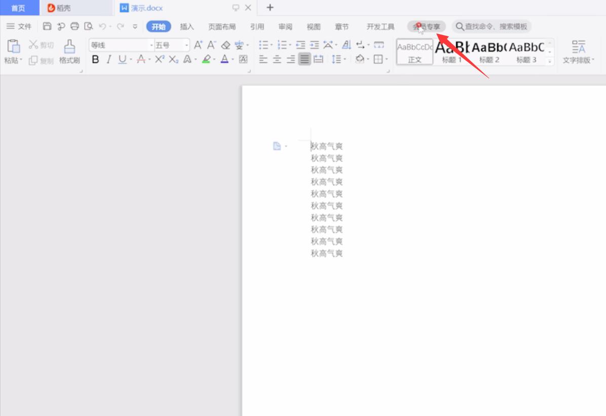Pick the text highlight color
Viewport: 606px width, 416px height.
pos(206,59)
